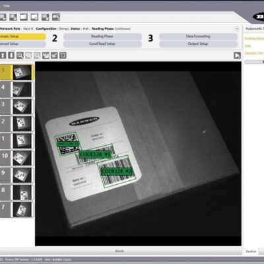264x264 pixels.
Task: Click the image toolbar icon right after the magnifiers
Action: click(x=46, y=55)
